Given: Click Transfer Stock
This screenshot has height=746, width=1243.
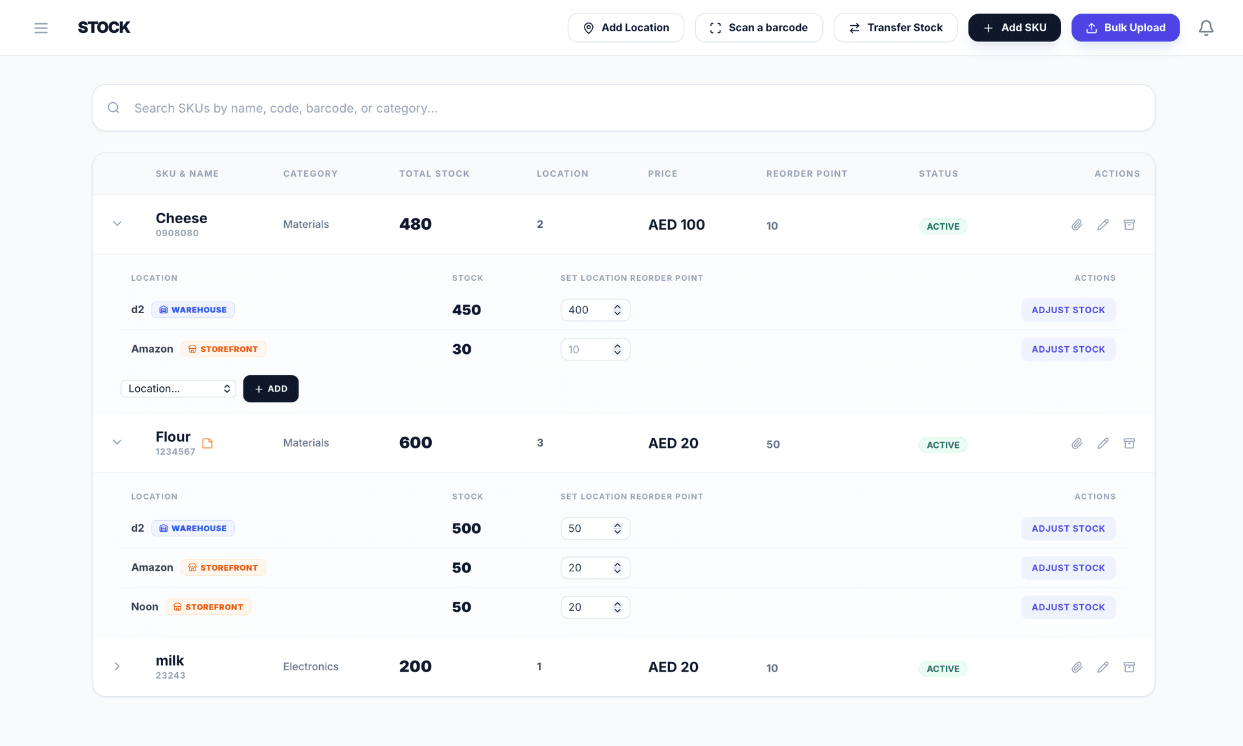Looking at the screenshot, I should [895, 27].
